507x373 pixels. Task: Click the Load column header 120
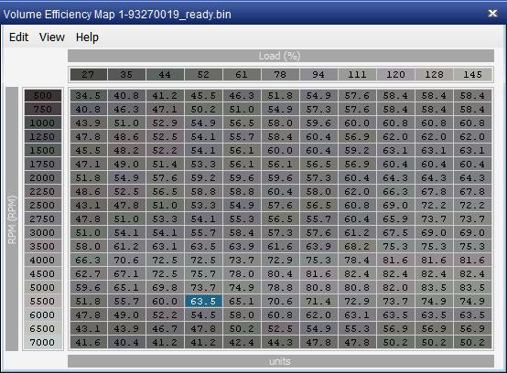click(395, 75)
